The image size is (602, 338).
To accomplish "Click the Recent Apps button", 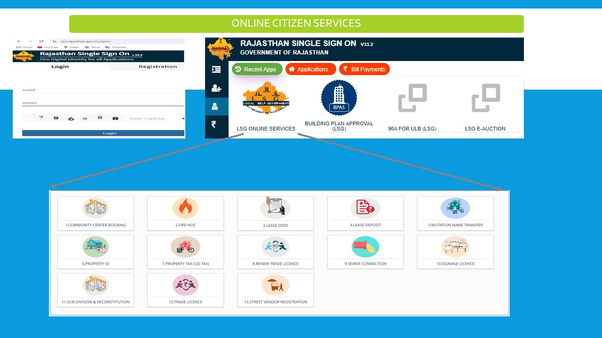I will click(x=257, y=69).
